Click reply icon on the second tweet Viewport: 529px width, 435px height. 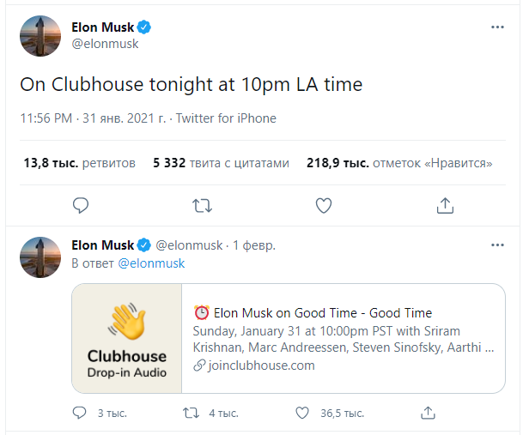click(x=81, y=413)
